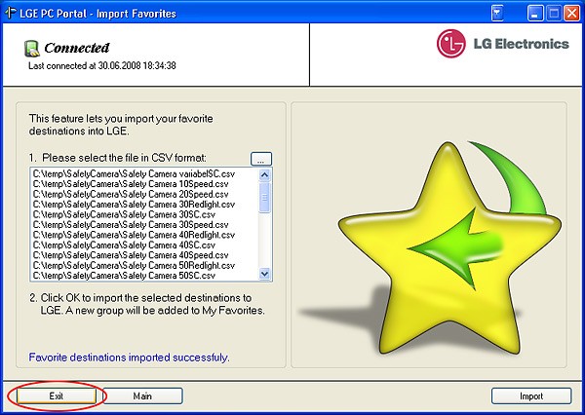The image size is (585, 415).
Task: Click the Connected device status icon
Action: click(32, 49)
